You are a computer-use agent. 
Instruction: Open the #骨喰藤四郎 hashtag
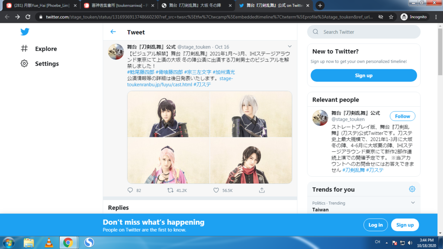(169, 72)
